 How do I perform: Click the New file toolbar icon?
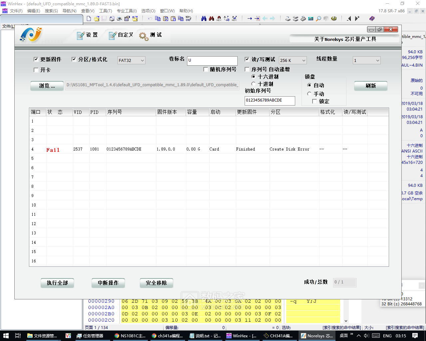[x=89, y=19]
